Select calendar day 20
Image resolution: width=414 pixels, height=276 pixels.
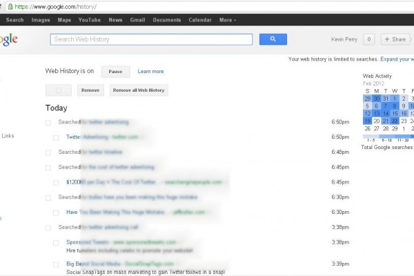tap(377, 121)
